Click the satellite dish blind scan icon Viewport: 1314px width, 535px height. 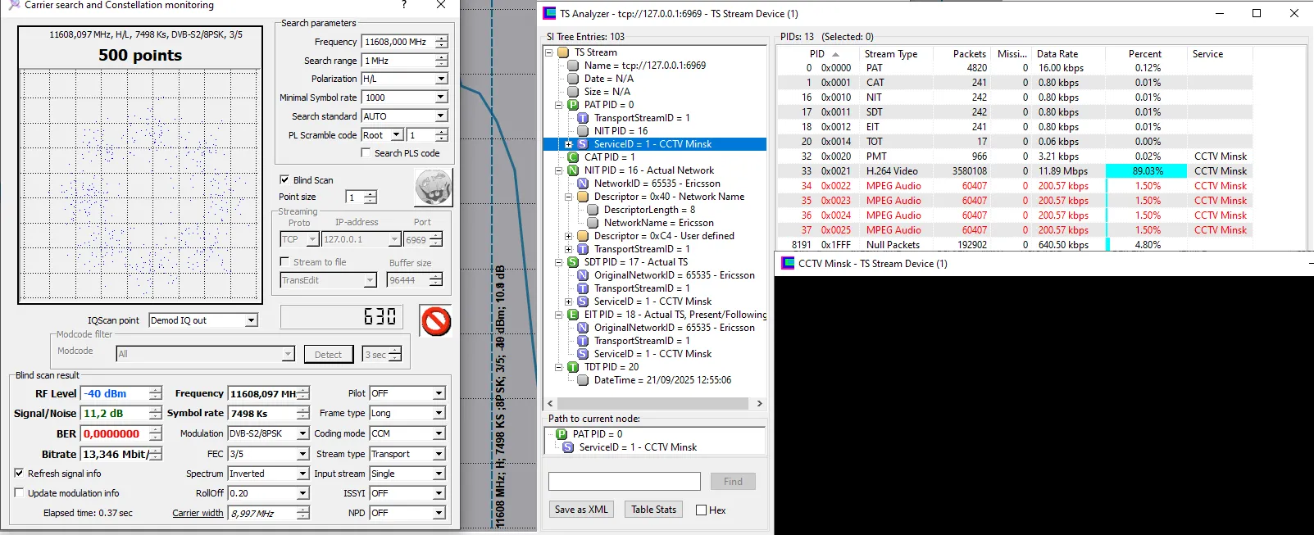click(433, 188)
